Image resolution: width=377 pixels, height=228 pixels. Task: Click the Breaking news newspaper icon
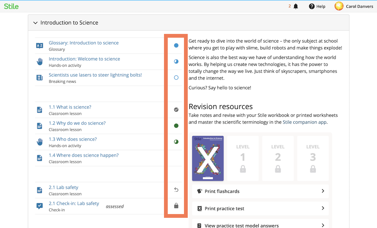point(40,78)
